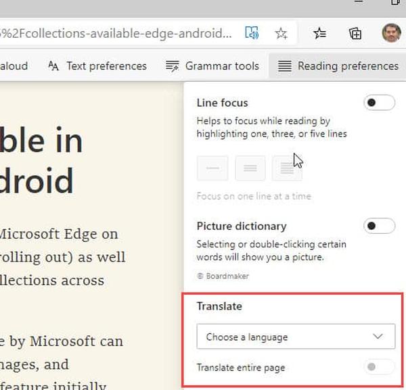
Task: Collapse the Reading preferences panel
Action: click(338, 66)
